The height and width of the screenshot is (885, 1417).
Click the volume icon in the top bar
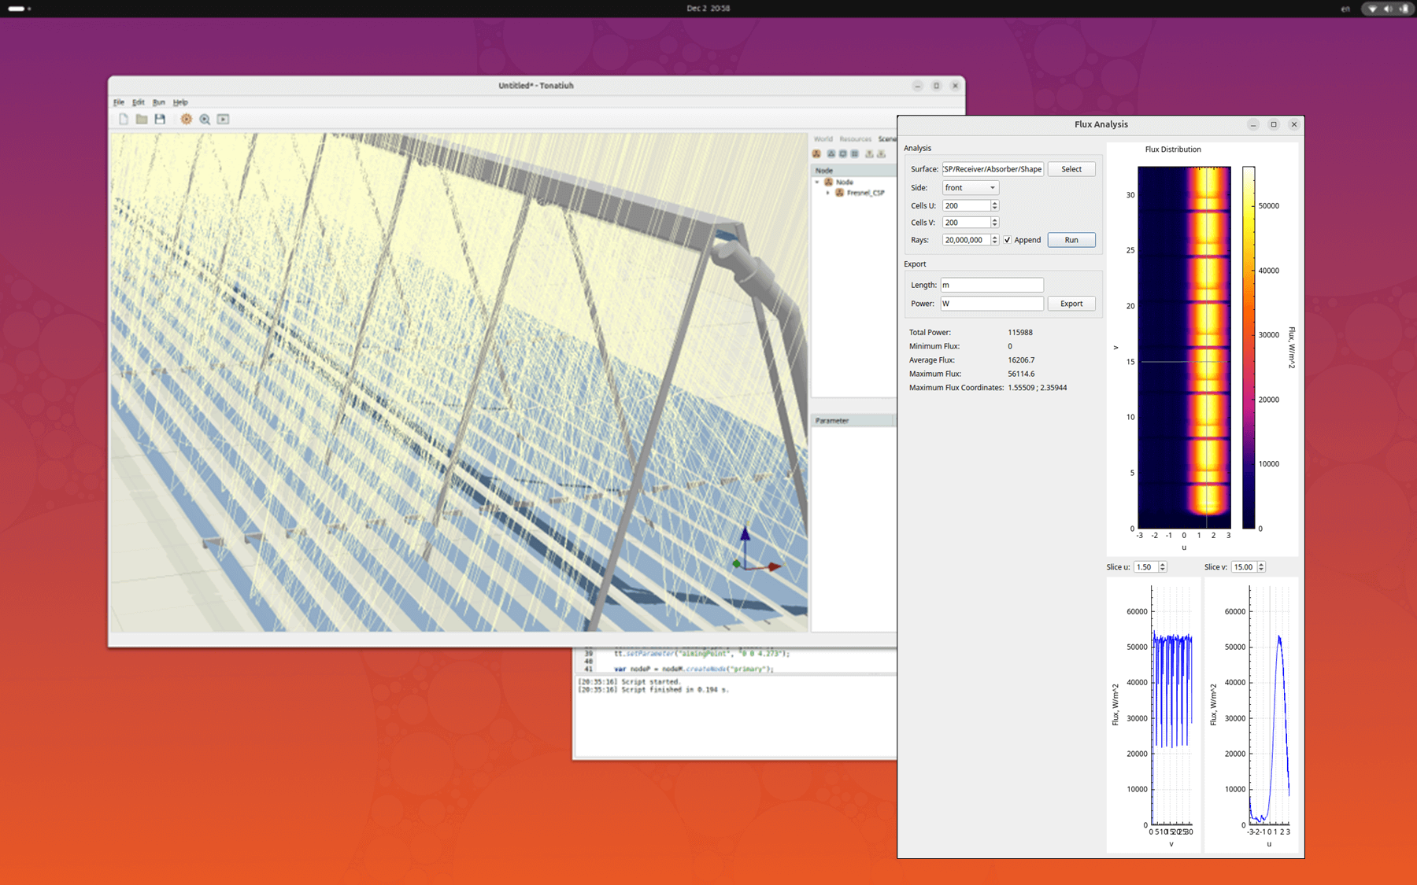tap(1388, 9)
